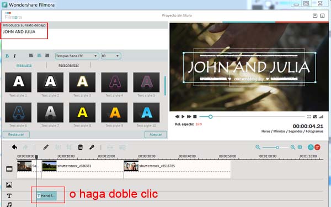Select Text style 1 preset
This screenshot has width=331, height=207.
tap(18, 83)
